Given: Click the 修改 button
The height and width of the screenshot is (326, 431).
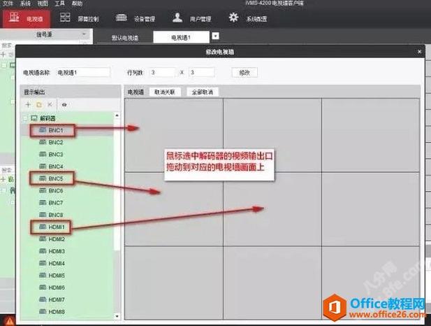Looking at the screenshot, I should point(244,73).
